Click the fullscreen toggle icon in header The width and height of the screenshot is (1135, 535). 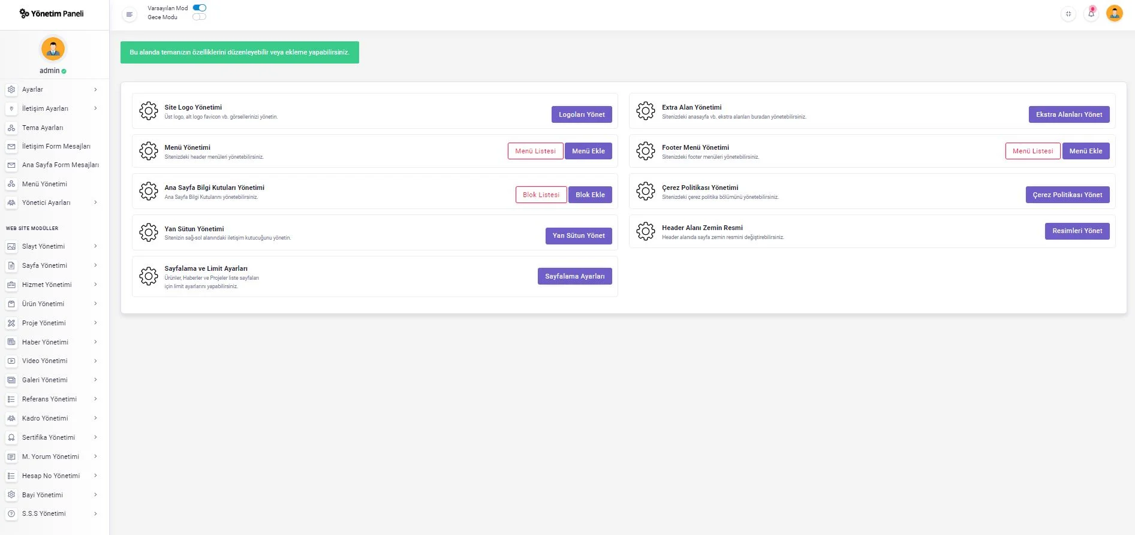pyautogui.click(x=1068, y=14)
